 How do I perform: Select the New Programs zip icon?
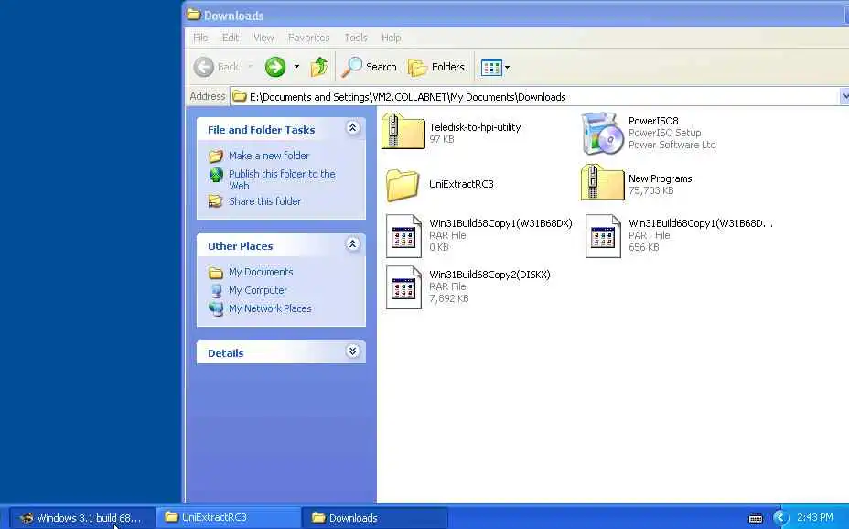[x=602, y=182]
